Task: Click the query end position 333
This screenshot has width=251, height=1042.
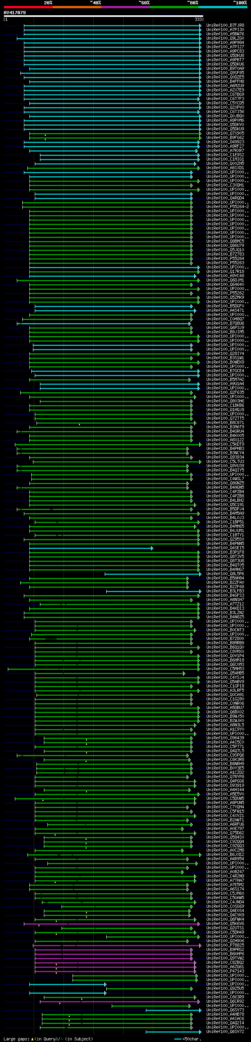Action: (x=198, y=19)
